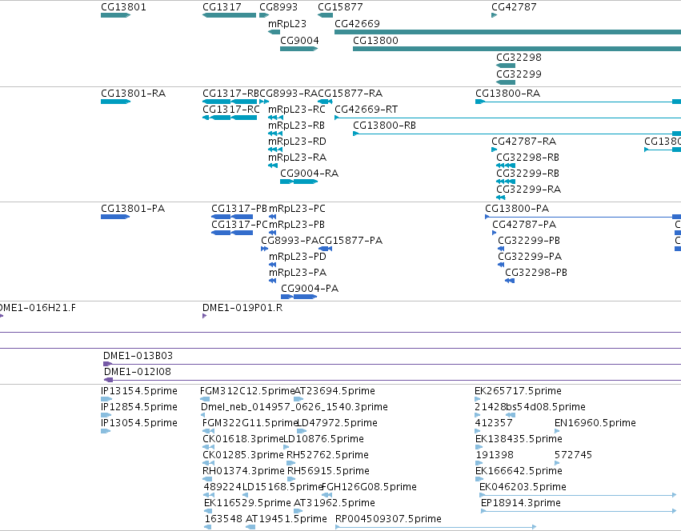Select transcript CG42787-RA

point(524,142)
